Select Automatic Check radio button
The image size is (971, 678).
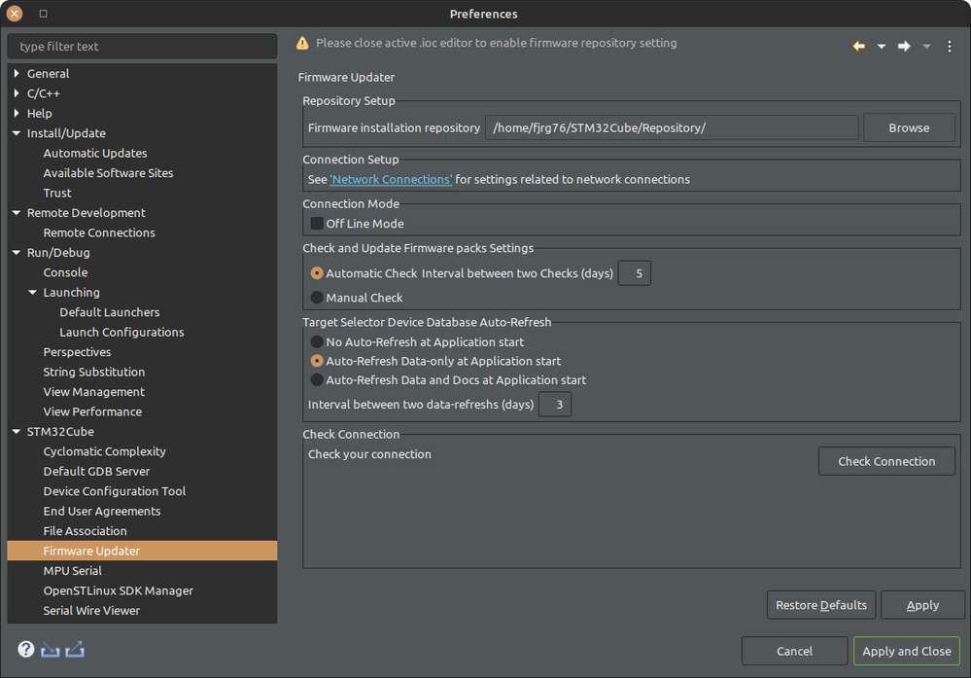[x=317, y=272]
